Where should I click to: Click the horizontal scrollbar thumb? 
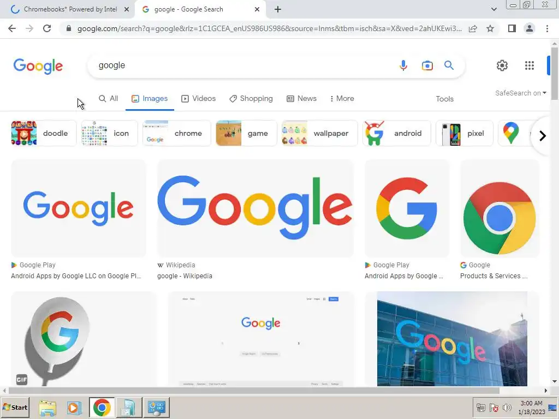(x=254, y=391)
